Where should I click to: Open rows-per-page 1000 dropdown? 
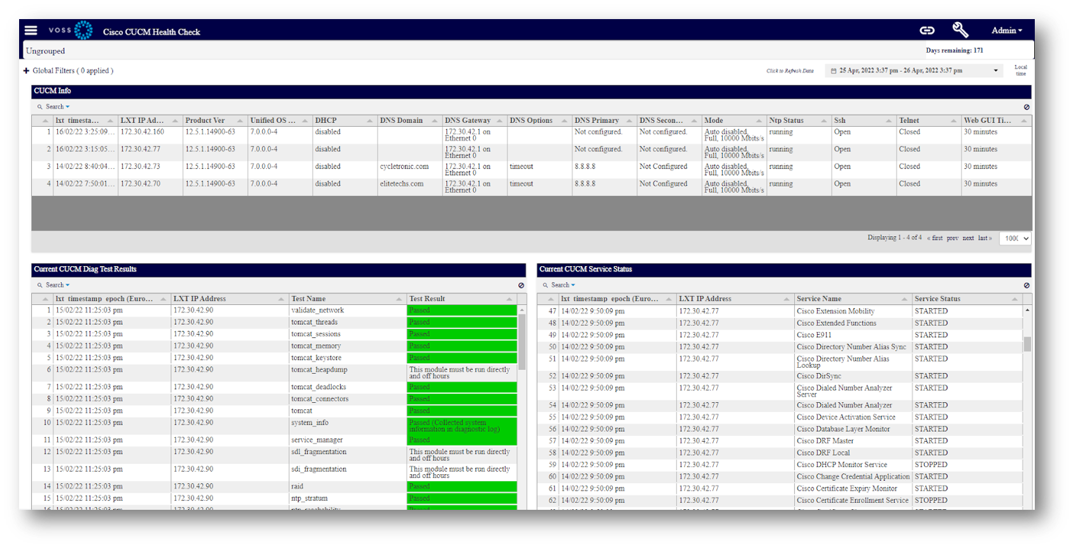point(1015,238)
